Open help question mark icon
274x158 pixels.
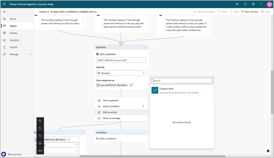(261, 4)
